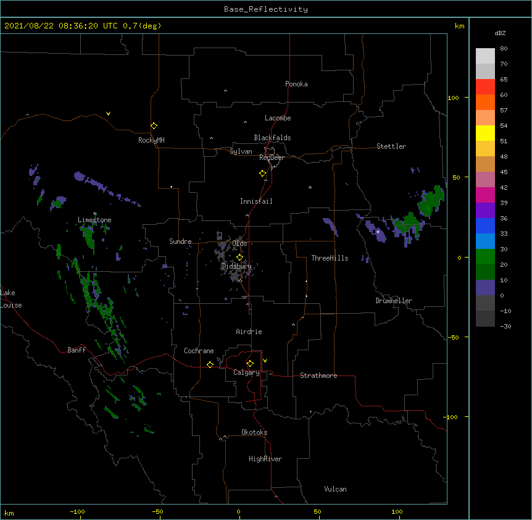532x520 pixels.
Task: Select the bright green swatch below 30
Action: coord(485,257)
